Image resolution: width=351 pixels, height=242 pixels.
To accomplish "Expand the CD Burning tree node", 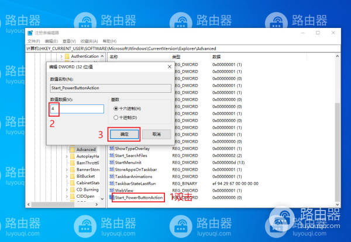I will [x=67, y=190].
